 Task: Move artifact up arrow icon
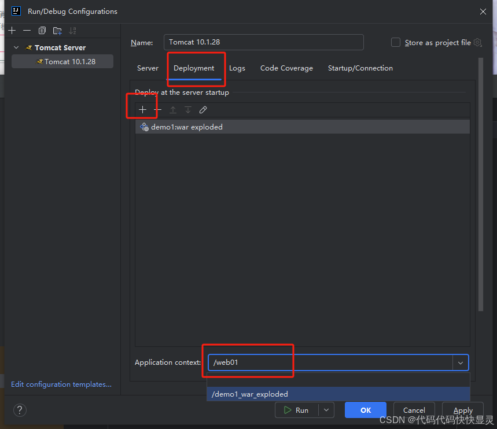click(173, 110)
